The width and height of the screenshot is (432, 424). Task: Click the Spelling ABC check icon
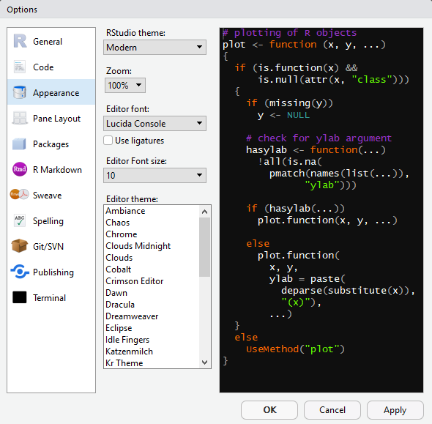coord(20,220)
